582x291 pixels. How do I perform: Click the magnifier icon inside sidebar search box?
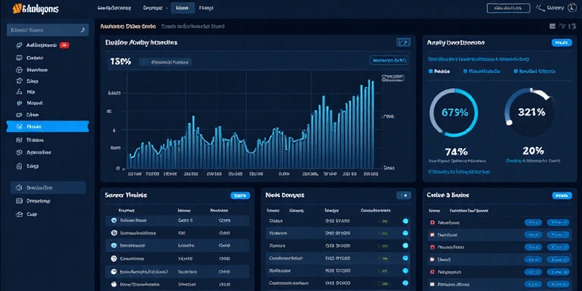[83, 30]
